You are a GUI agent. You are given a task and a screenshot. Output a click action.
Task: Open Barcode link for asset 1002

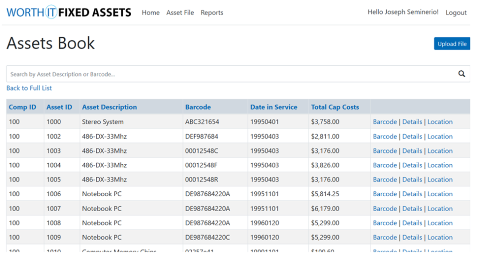pos(385,136)
